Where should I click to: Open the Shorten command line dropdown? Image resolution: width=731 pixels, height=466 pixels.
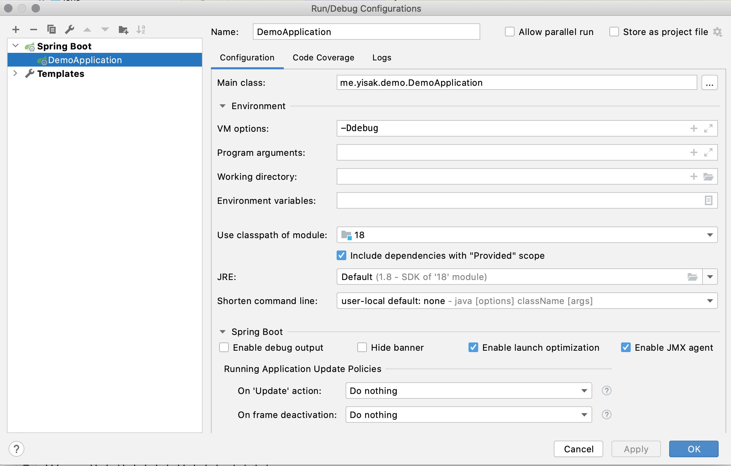tap(710, 301)
